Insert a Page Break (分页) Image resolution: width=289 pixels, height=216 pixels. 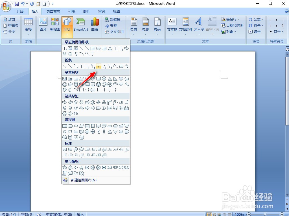[9, 32]
